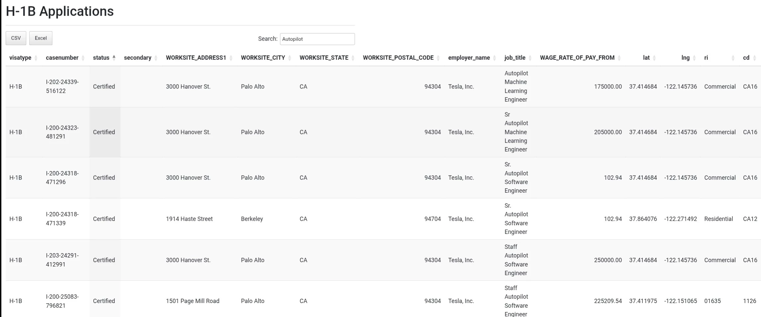
Task: Sort by the employer_name column header text
Action: pyautogui.click(x=469, y=58)
